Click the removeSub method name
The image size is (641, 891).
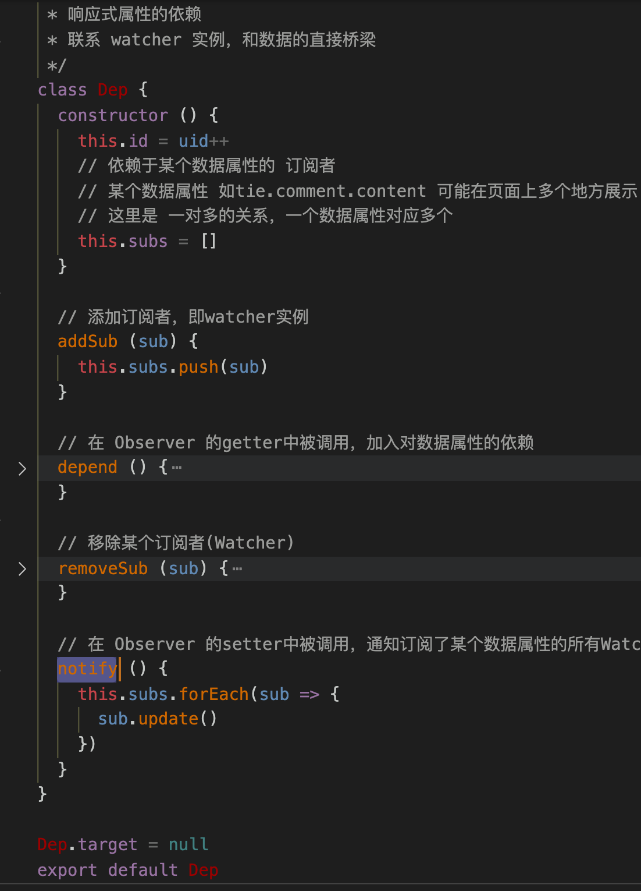point(103,568)
